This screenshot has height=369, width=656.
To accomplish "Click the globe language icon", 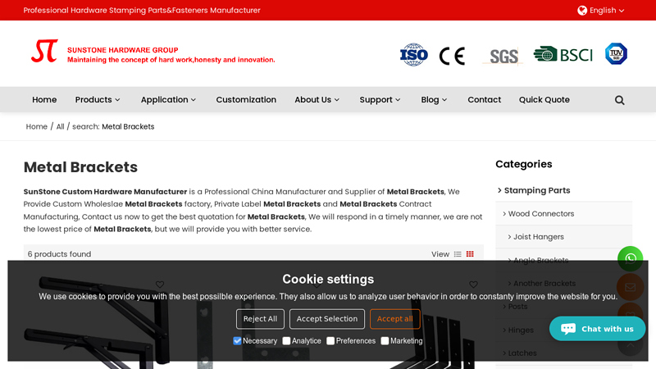I will click(x=582, y=11).
